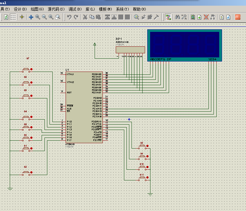The image size is (246, 211).
Task: Click the Block Rotate icon
Action: pos(121,17)
